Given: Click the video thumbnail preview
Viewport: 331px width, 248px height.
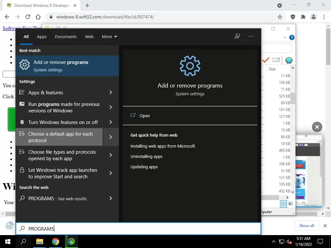Looking at the screenshot, I should pos(309,171).
